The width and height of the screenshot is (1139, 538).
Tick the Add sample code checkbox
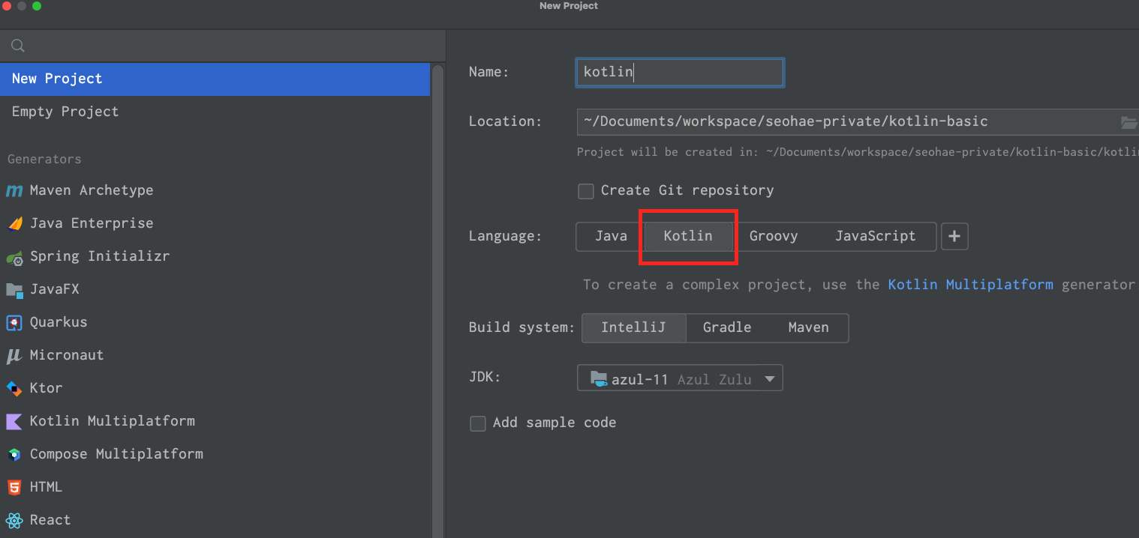pos(478,423)
